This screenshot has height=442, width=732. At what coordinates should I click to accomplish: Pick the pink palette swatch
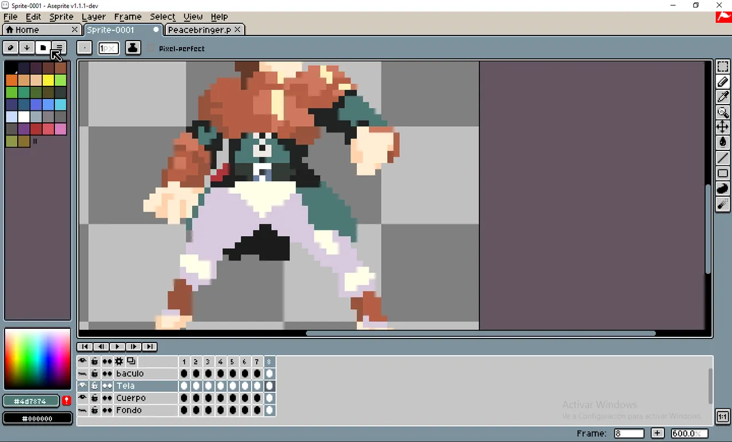[60, 129]
